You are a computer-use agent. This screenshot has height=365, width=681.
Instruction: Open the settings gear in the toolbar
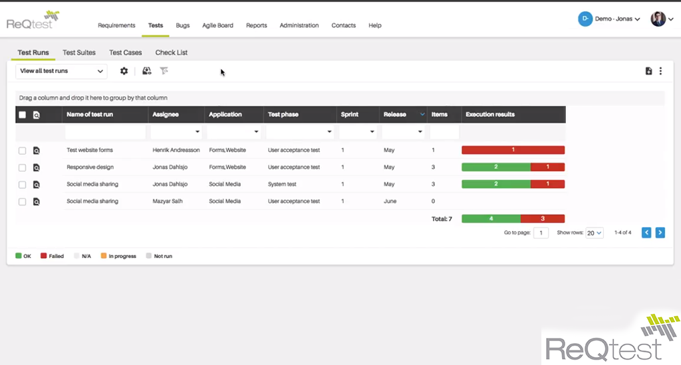pos(124,71)
